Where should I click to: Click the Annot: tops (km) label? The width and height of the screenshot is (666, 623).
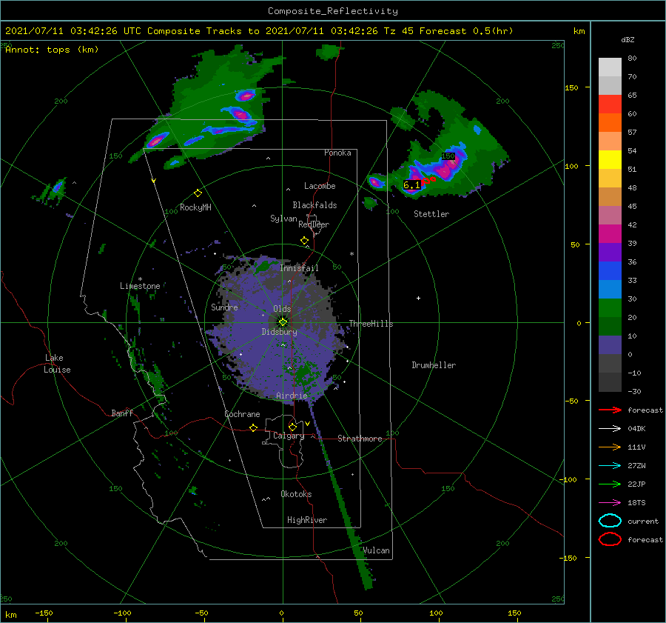pos(52,50)
